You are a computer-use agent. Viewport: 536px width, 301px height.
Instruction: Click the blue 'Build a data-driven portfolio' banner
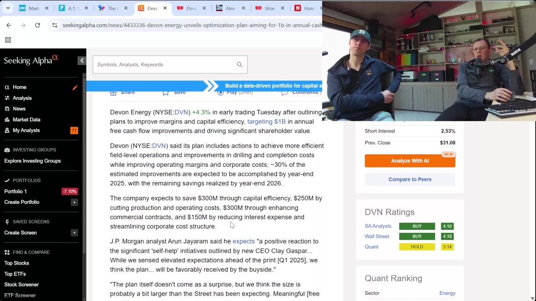pyautogui.click(x=204, y=86)
